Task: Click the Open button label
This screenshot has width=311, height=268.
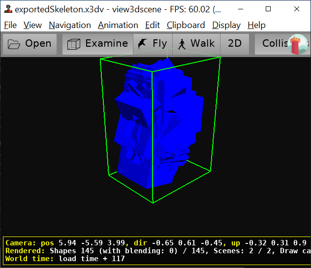Action: click(x=38, y=44)
